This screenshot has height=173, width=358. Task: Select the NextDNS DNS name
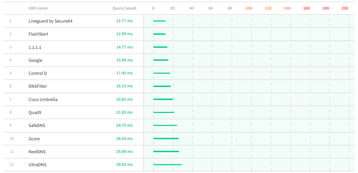point(37,152)
